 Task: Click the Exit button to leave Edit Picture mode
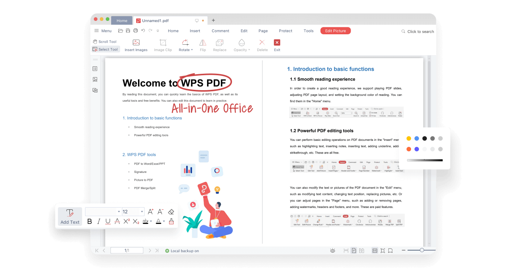277,45
